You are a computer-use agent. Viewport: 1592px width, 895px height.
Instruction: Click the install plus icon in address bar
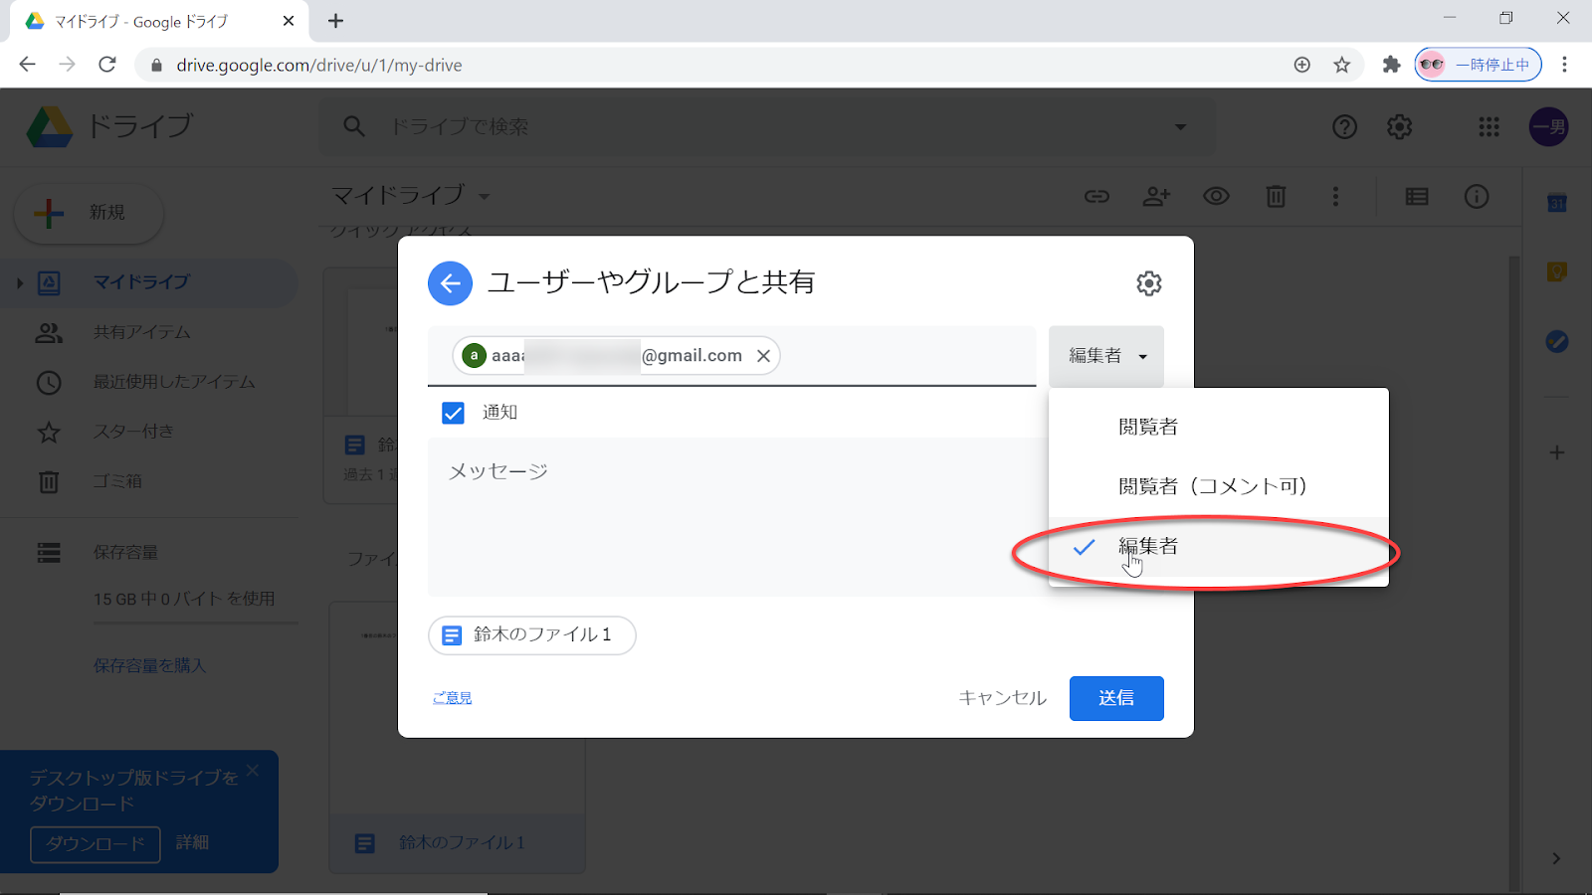pyautogui.click(x=1301, y=65)
